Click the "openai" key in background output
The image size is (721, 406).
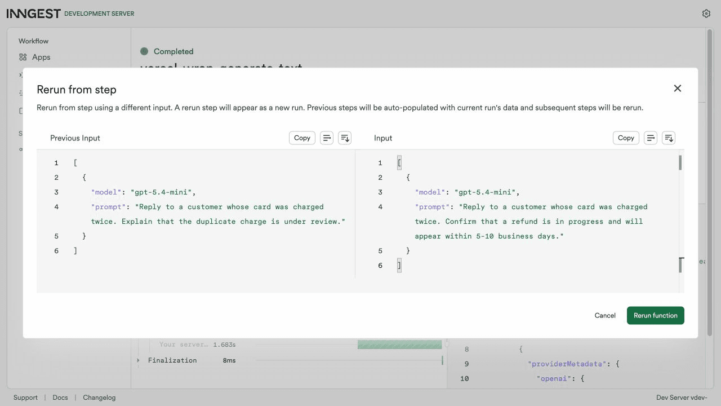tap(554, 379)
